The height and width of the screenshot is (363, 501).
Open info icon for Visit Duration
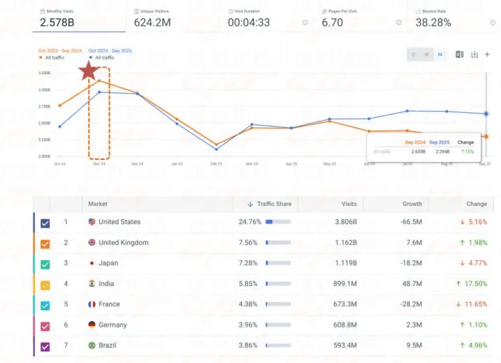(305, 22)
